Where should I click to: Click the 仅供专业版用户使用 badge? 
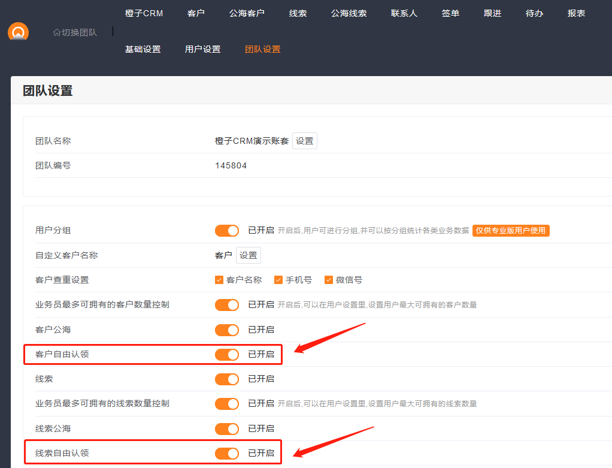click(511, 231)
